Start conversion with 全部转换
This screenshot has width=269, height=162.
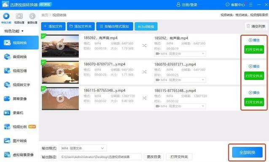[x=247, y=152]
